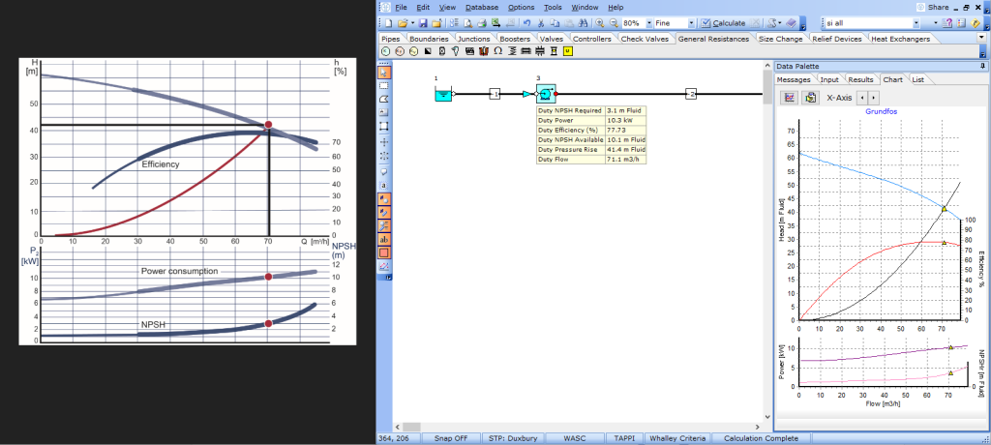Open Find with the binoculars icon
991x445 pixels.
coord(583,23)
